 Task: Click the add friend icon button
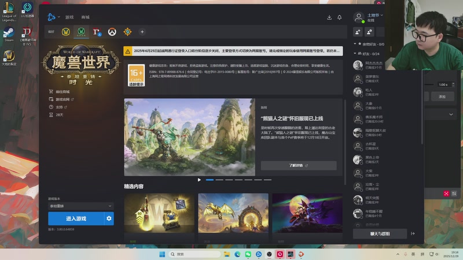pos(358,32)
